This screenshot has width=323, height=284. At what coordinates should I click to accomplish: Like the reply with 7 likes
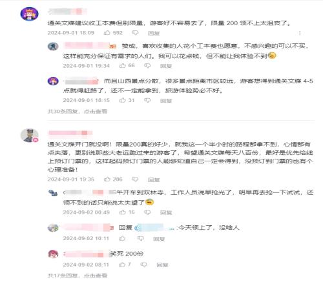[x=122, y=265]
